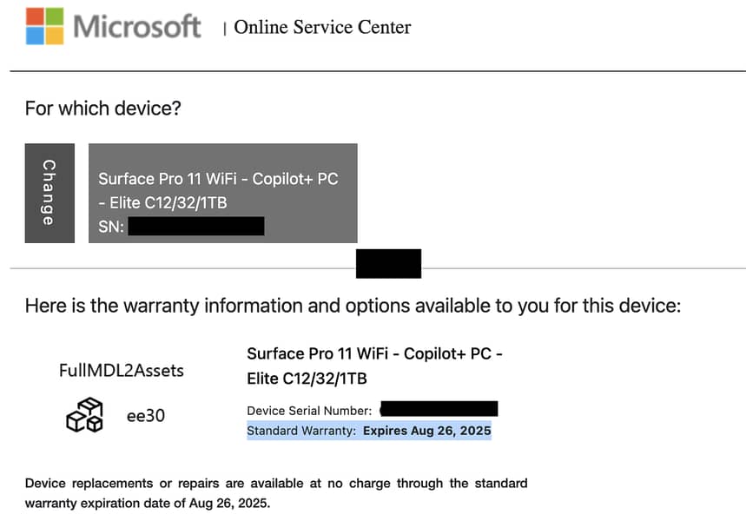Open the Online Service Center title
The height and width of the screenshot is (521, 746).
322,27
